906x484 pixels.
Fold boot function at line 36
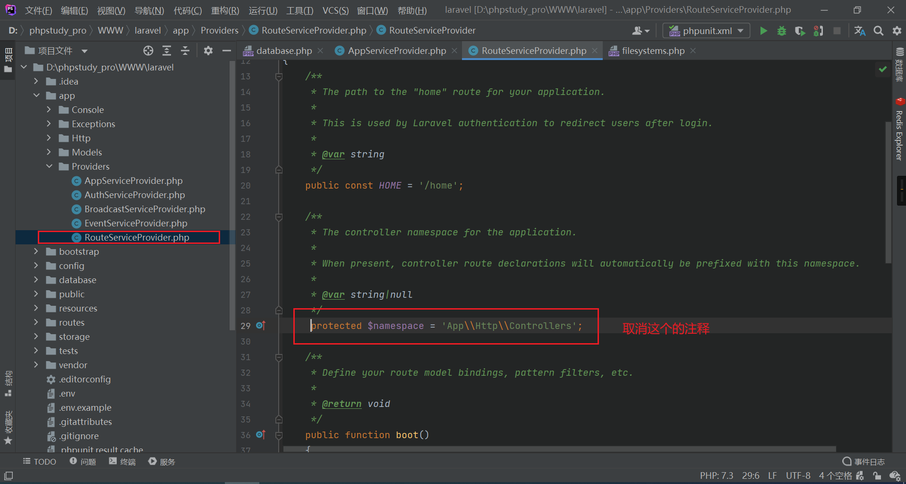279,435
